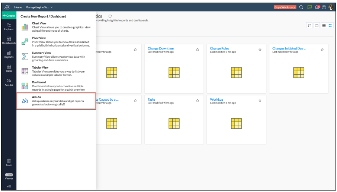Select Pivot View from create menu
This screenshot has height=192, width=337.
tap(56, 42)
